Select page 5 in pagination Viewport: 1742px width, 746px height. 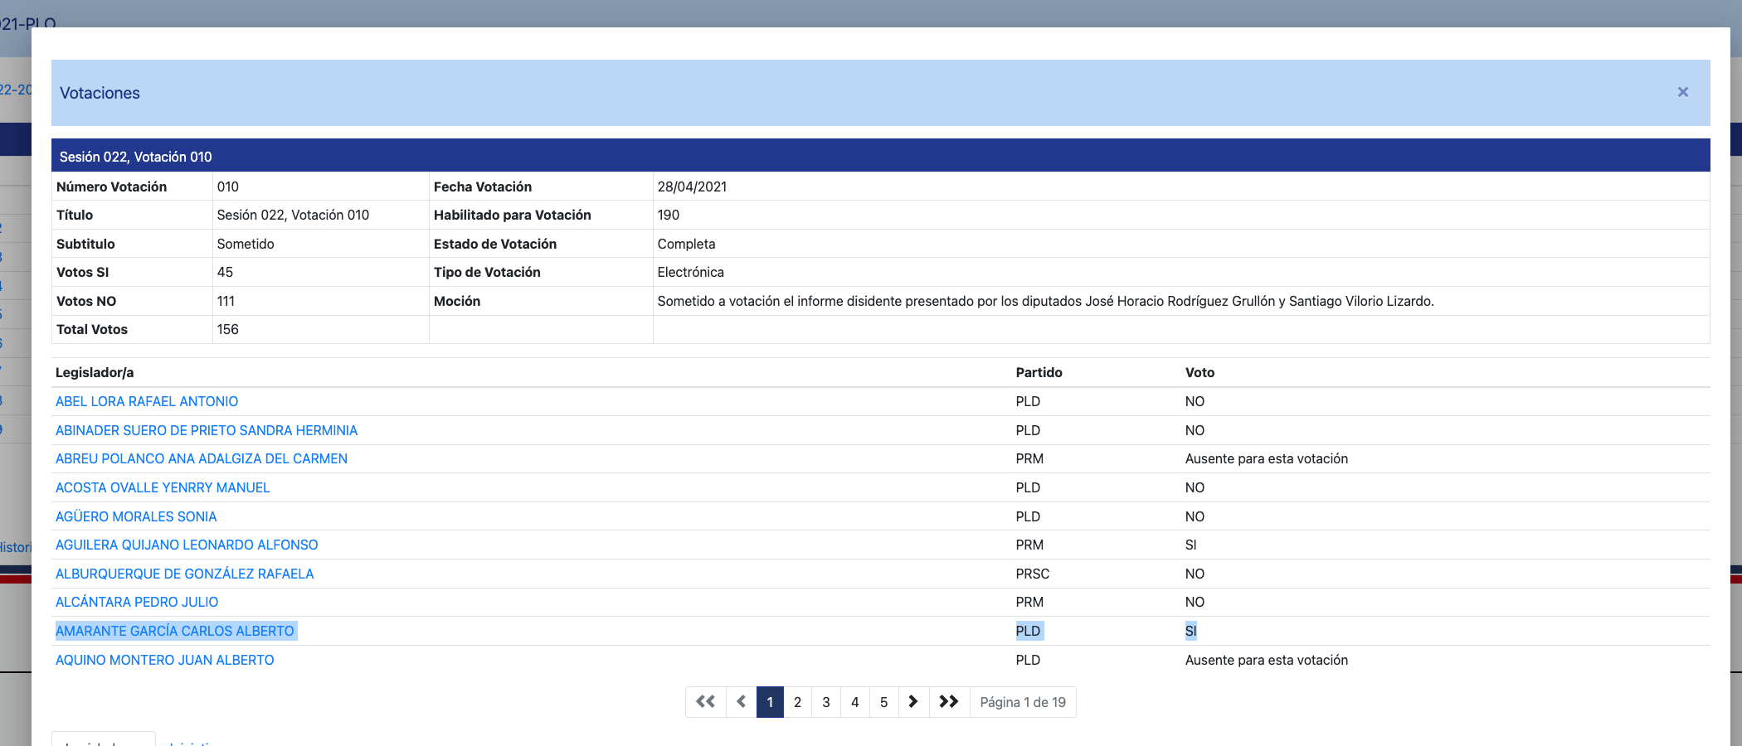click(x=884, y=702)
